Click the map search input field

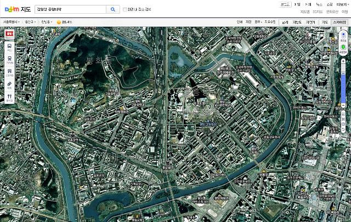(70, 9)
